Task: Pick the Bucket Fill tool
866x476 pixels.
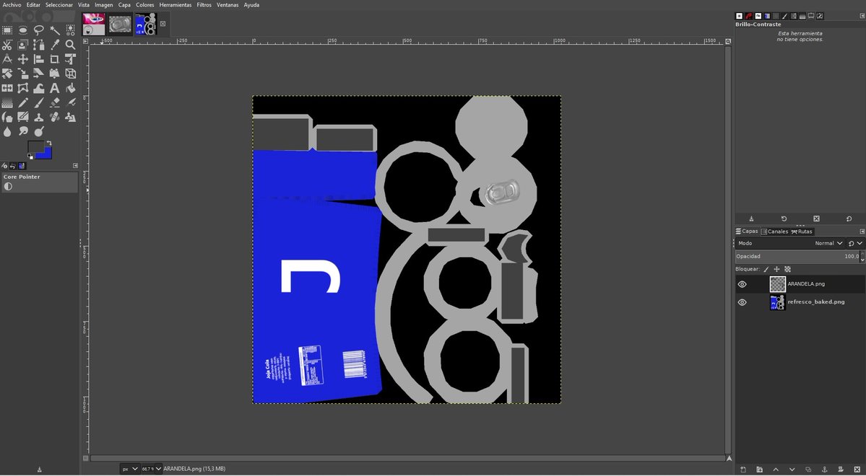Action: [x=71, y=88]
